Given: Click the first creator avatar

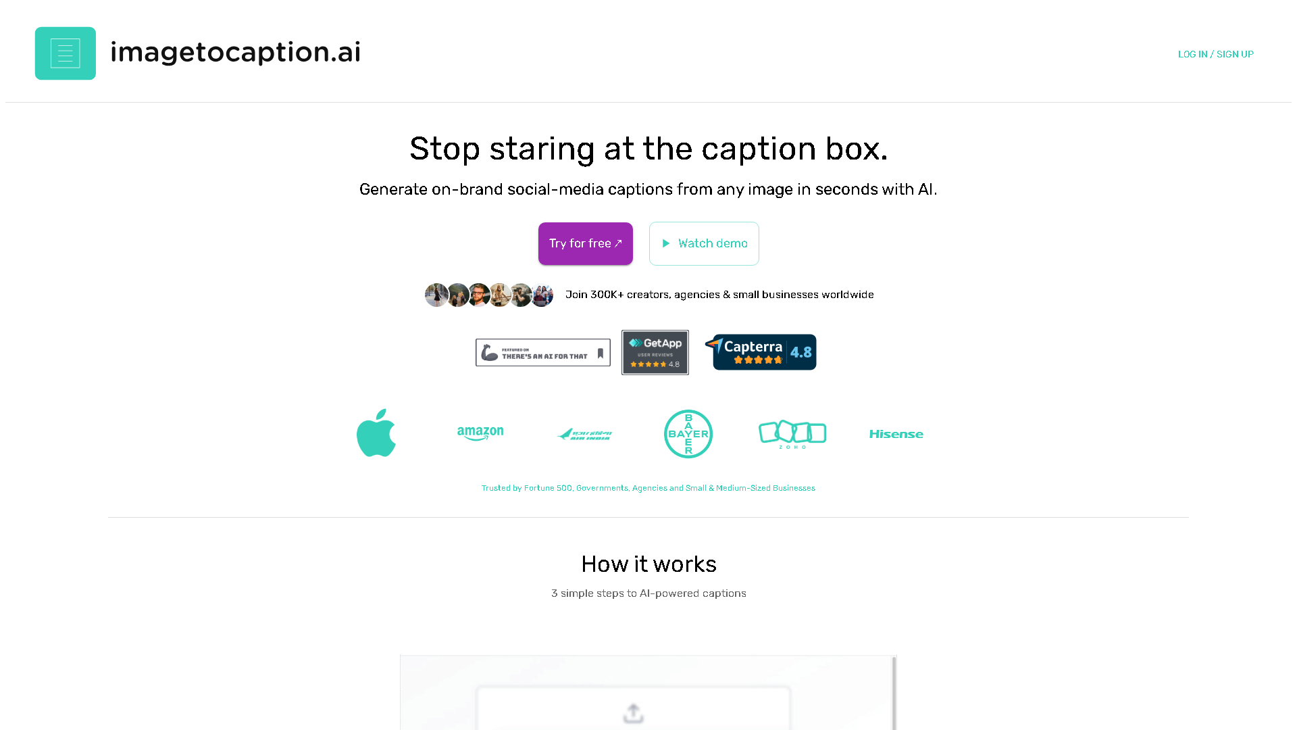Looking at the screenshot, I should click(x=436, y=295).
